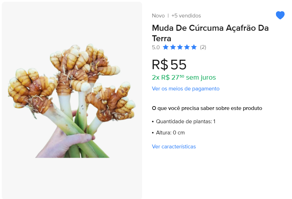Click the '+5 vendidos' sales label
Screen dimensions: 292x199
pos(186,16)
